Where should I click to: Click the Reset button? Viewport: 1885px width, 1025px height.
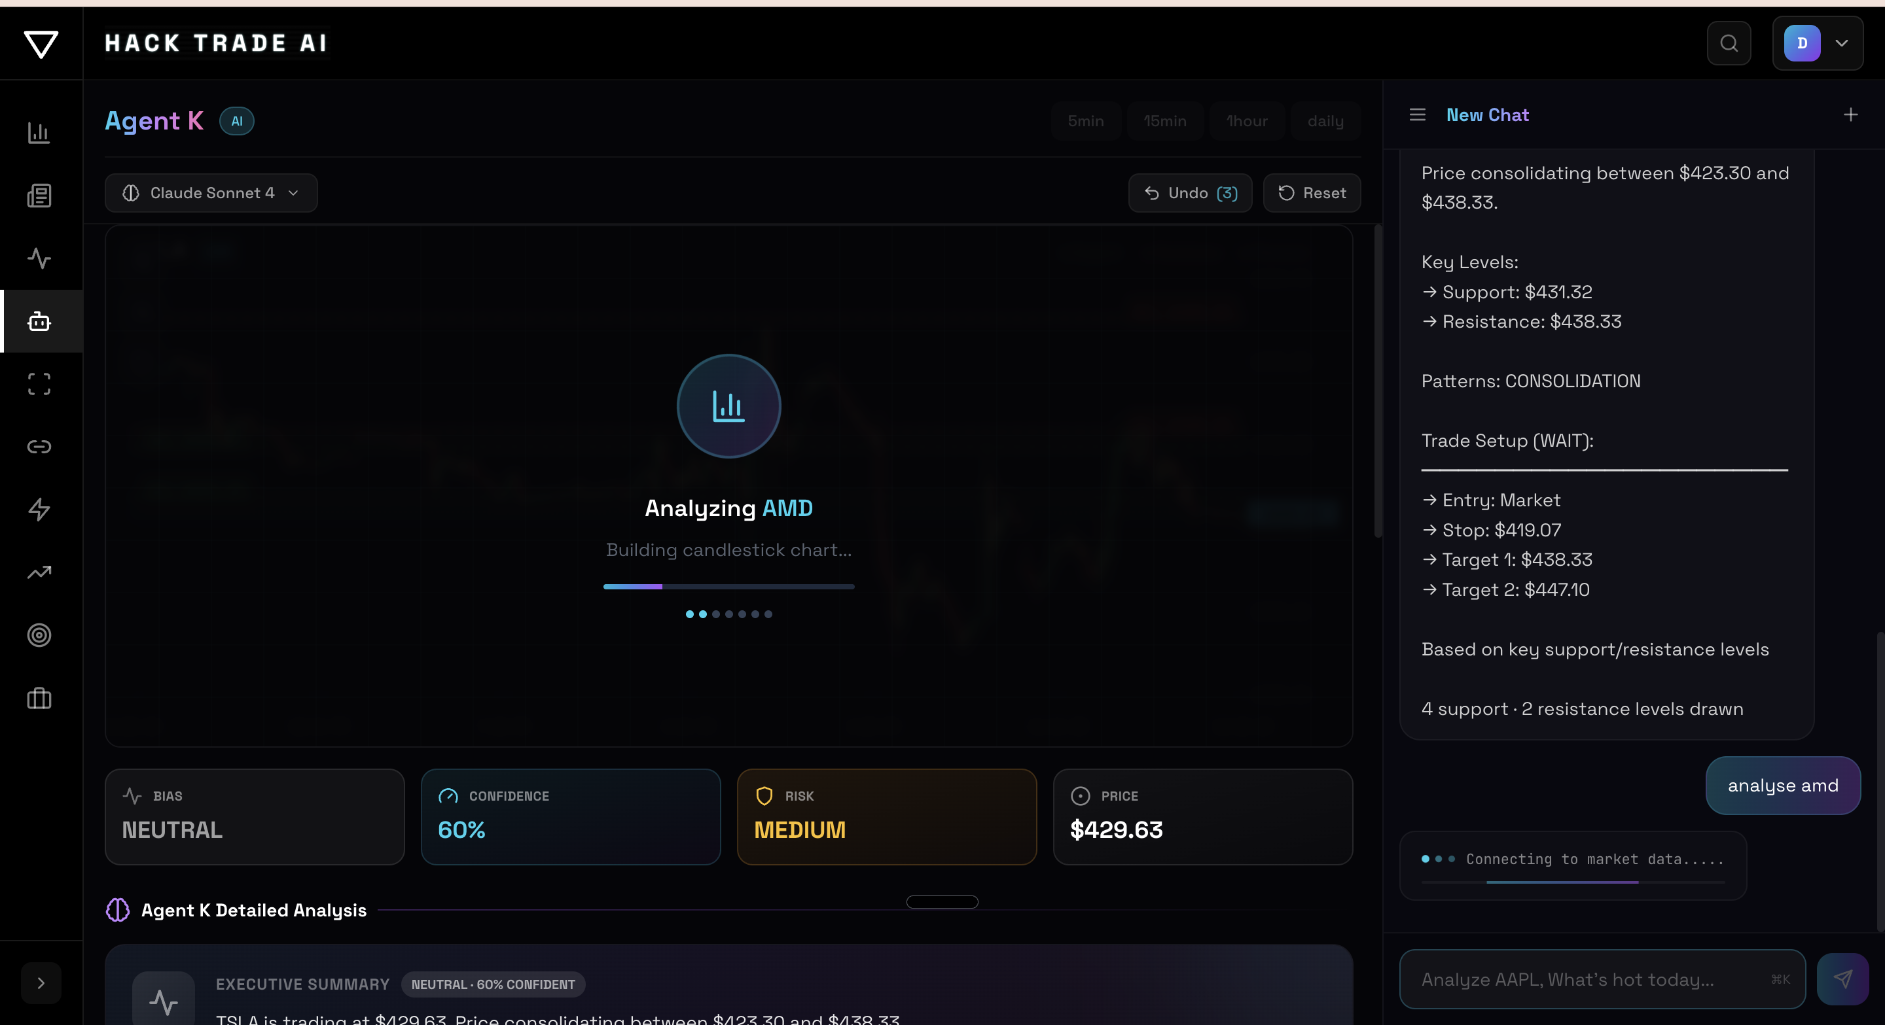pyautogui.click(x=1312, y=193)
